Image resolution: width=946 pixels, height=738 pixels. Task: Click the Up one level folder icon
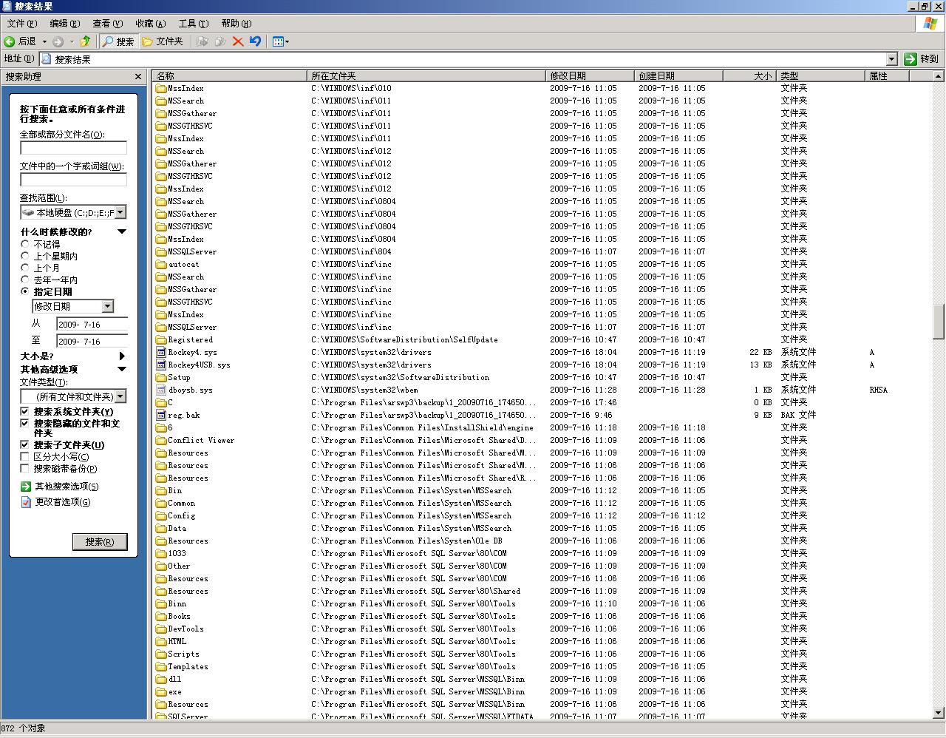point(85,41)
